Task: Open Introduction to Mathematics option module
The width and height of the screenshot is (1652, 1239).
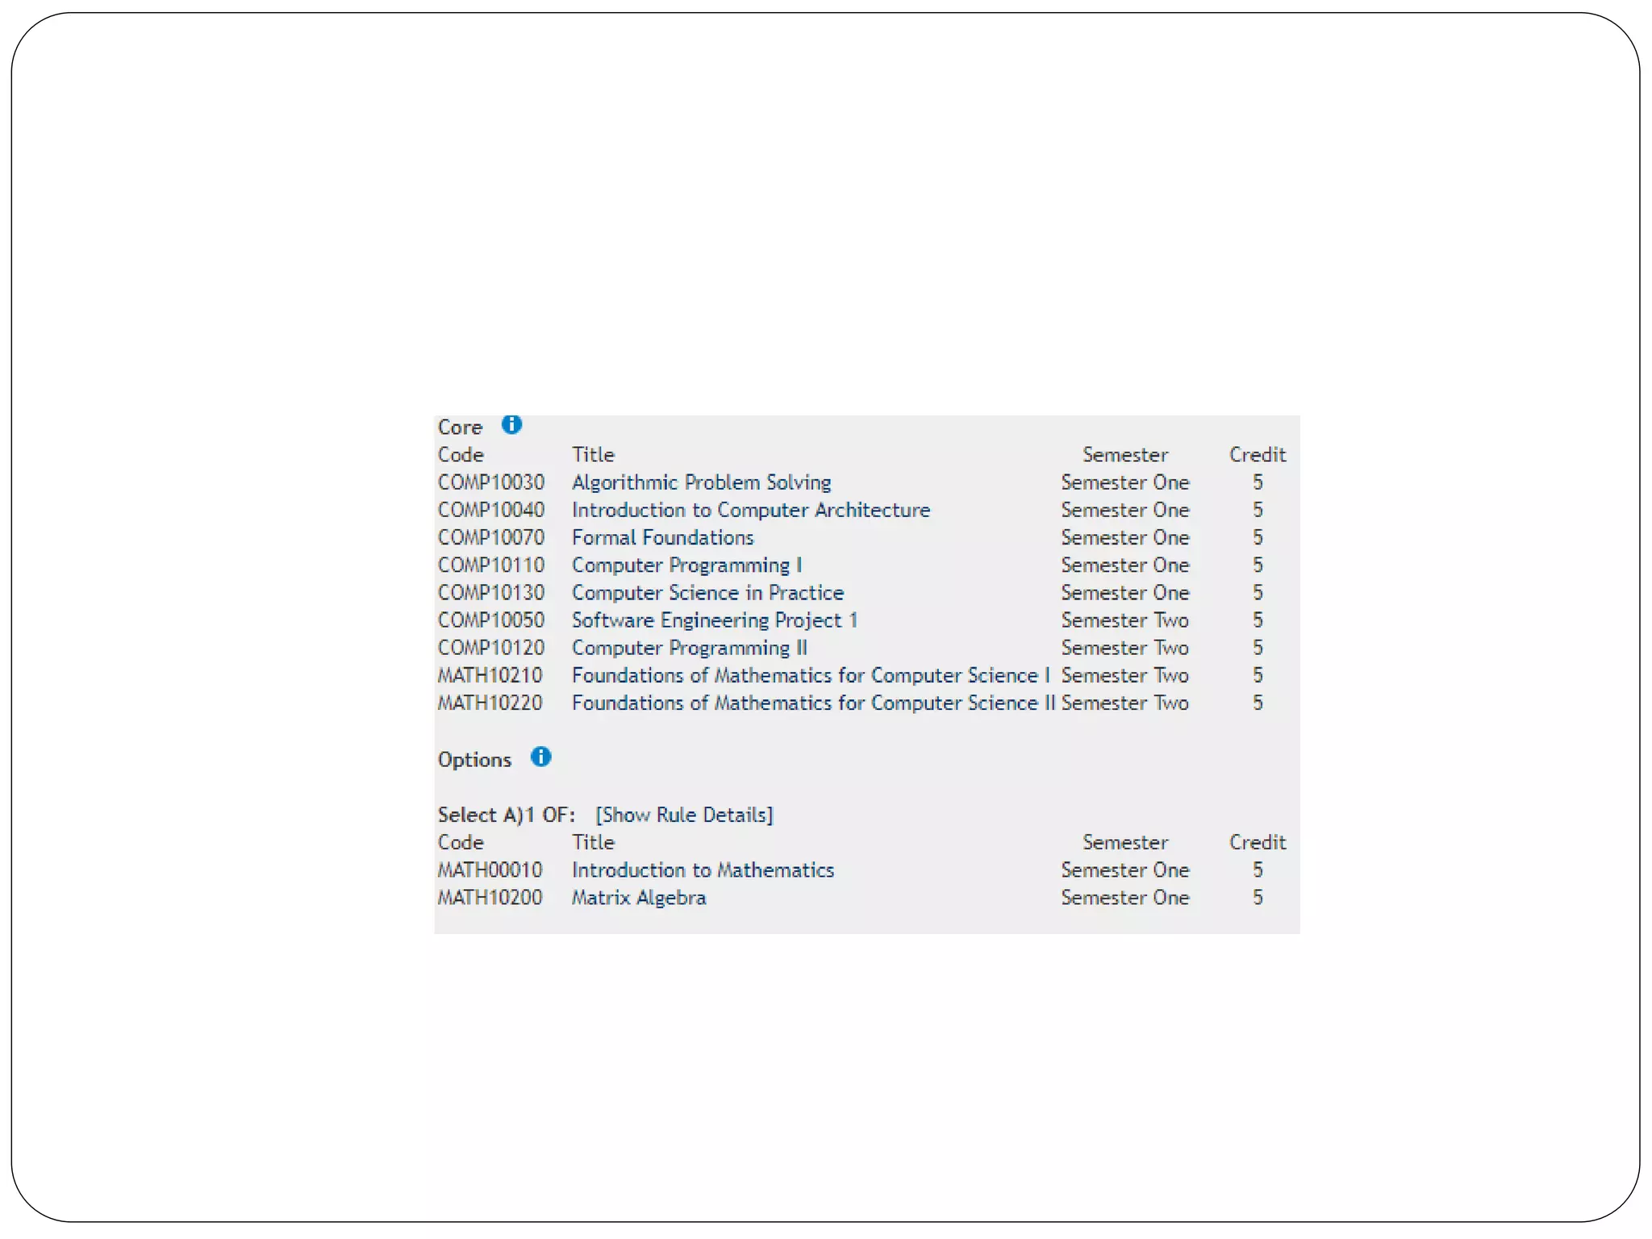Action: point(703,870)
